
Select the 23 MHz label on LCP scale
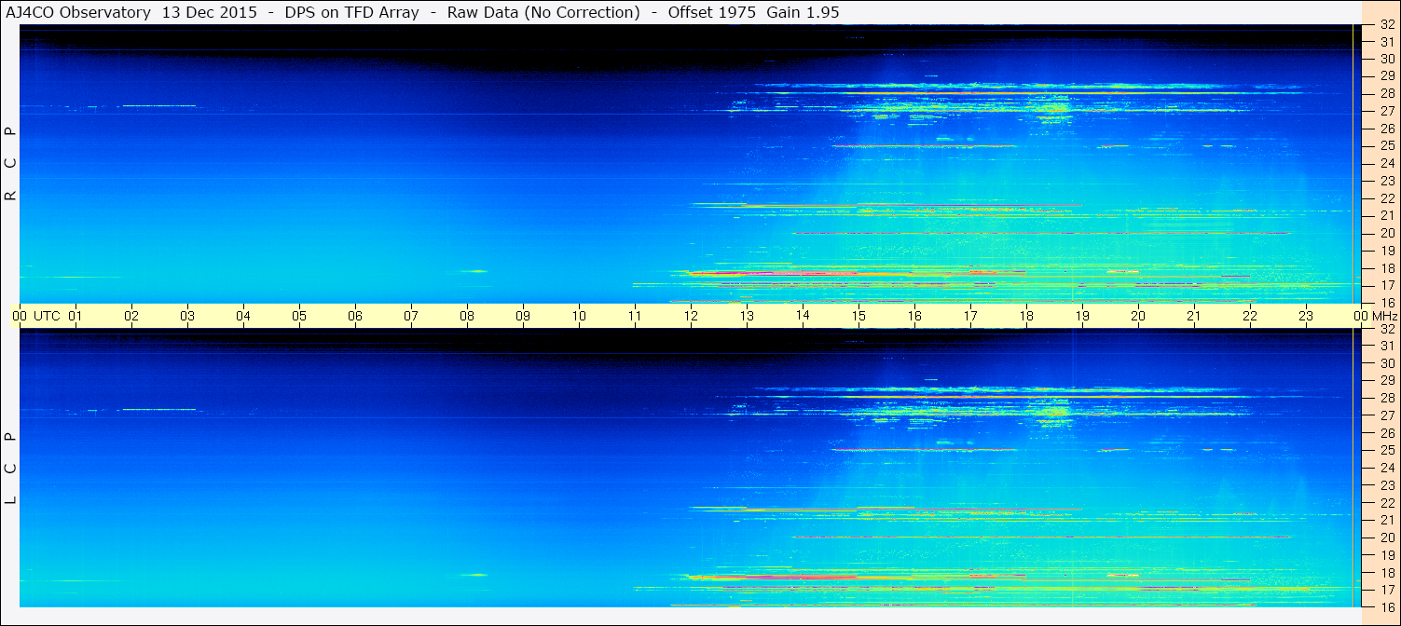point(1387,485)
